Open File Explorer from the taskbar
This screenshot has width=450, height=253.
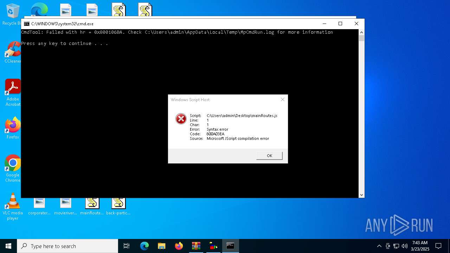click(x=162, y=246)
